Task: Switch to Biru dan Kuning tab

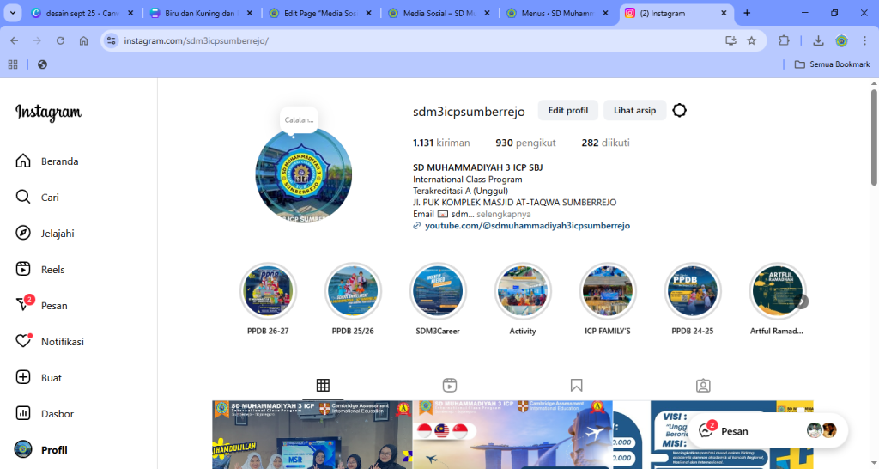Action: point(201,13)
